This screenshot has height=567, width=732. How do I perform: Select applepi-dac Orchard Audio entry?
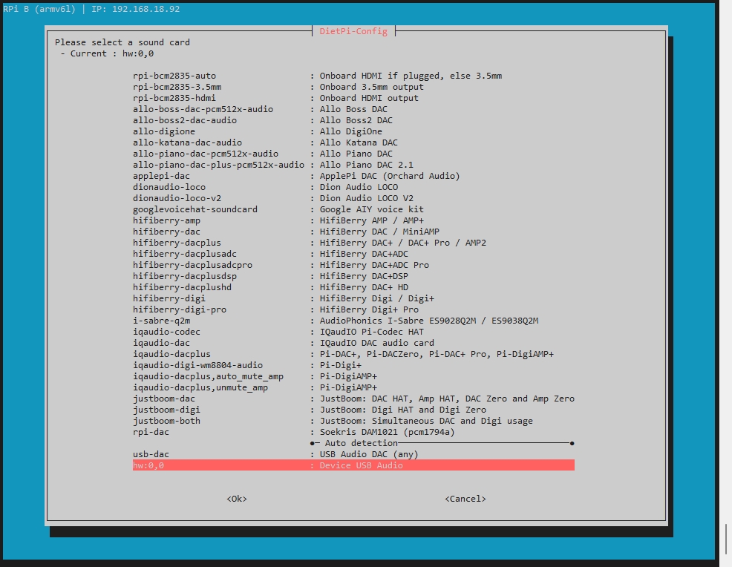click(353, 176)
